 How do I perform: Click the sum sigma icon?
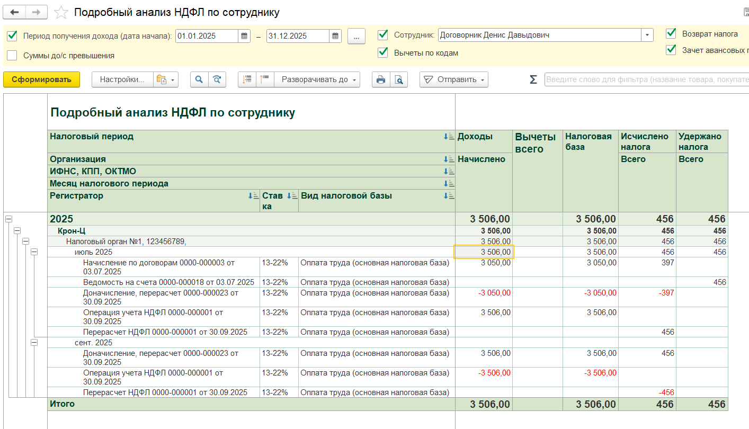pos(533,79)
